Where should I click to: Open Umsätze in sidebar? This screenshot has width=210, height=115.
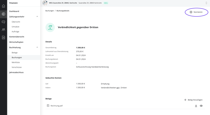click(x=15, y=27)
